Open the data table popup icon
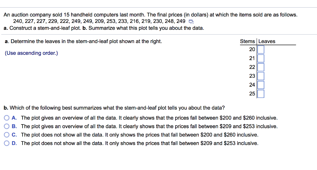This screenshot has height=170, width=317. coord(191,21)
